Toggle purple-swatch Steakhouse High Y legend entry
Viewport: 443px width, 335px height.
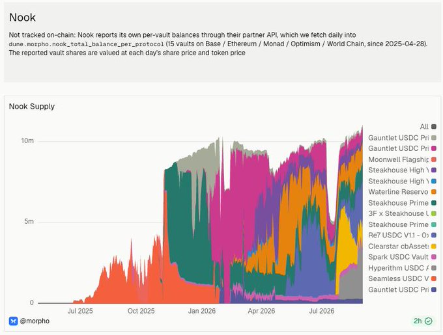(x=402, y=170)
